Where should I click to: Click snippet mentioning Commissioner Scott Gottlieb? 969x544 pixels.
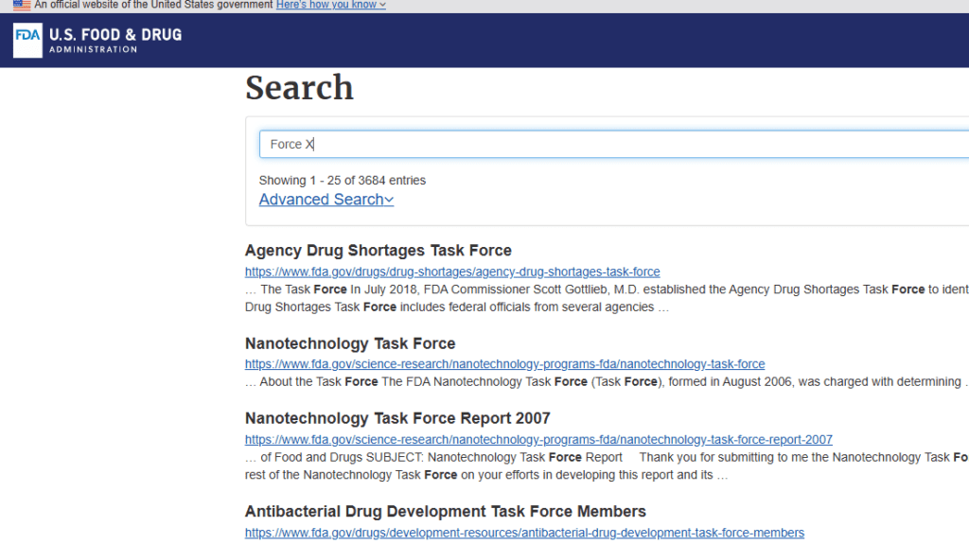point(607,298)
